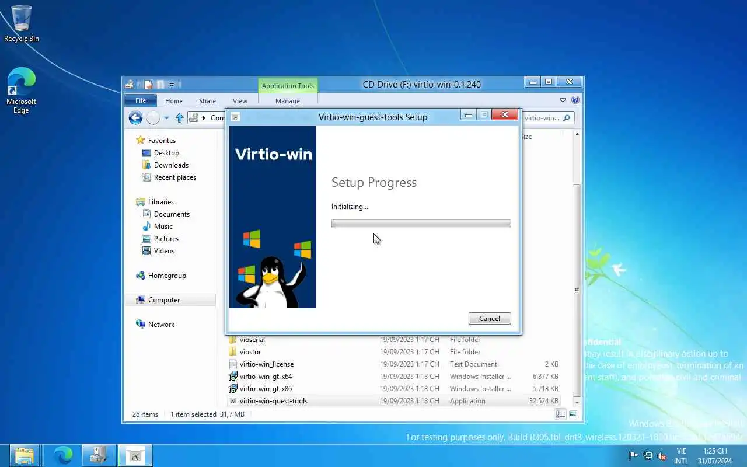Click the network tray icon
Screen dimensions: 747x467
click(x=648, y=456)
